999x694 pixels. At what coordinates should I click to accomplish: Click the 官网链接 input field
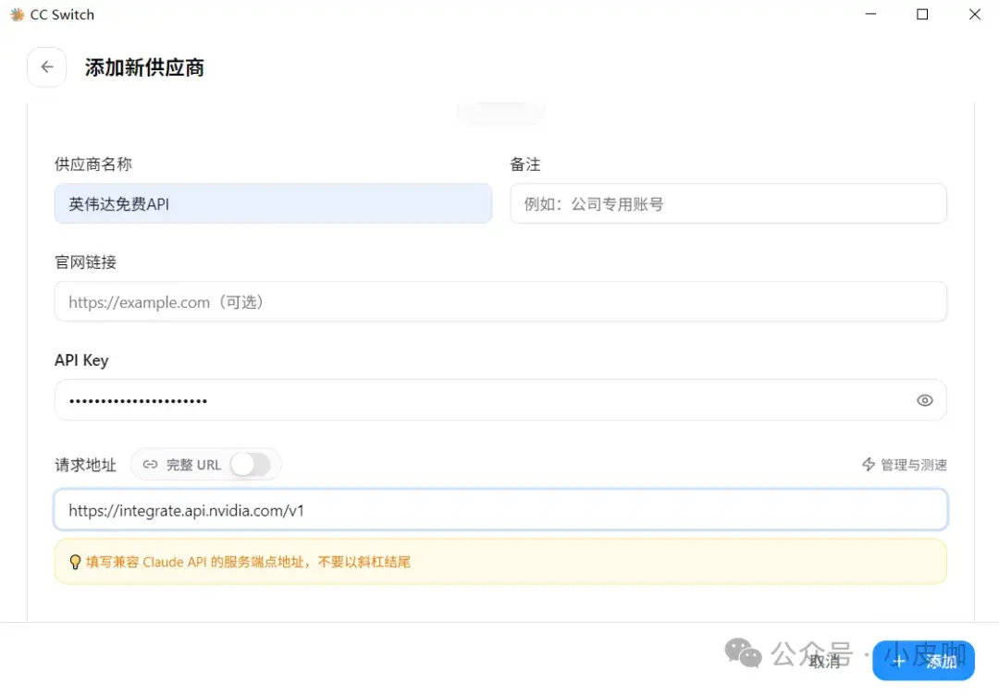point(500,302)
